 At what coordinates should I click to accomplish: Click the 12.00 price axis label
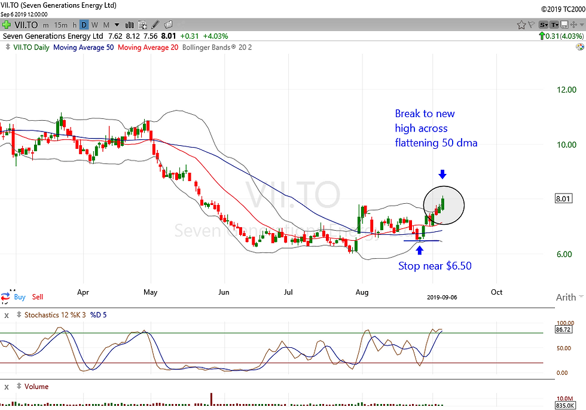(567, 90)
